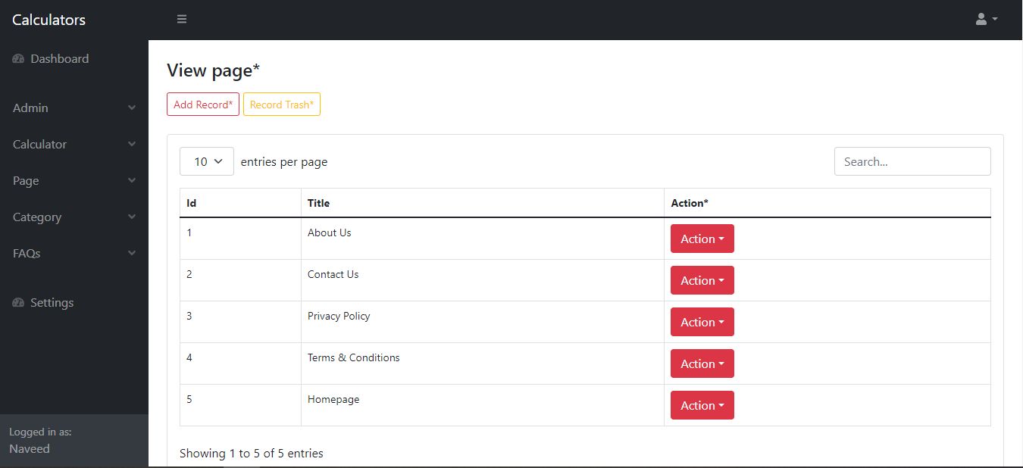Click the Calculators brand link
The image size is (1023, 468).
(x=49, y=20)
